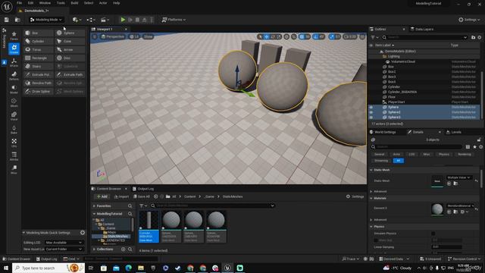Click the green Play button
This screenshot has height=273, width=485.
(123, 20)
